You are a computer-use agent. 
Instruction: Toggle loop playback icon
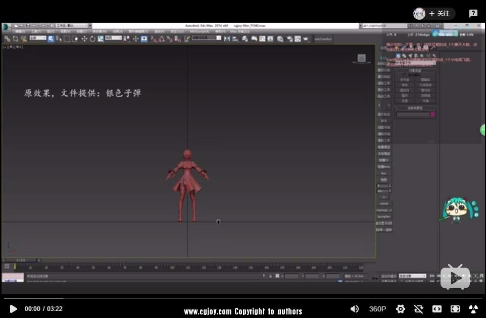click(418, 309)
